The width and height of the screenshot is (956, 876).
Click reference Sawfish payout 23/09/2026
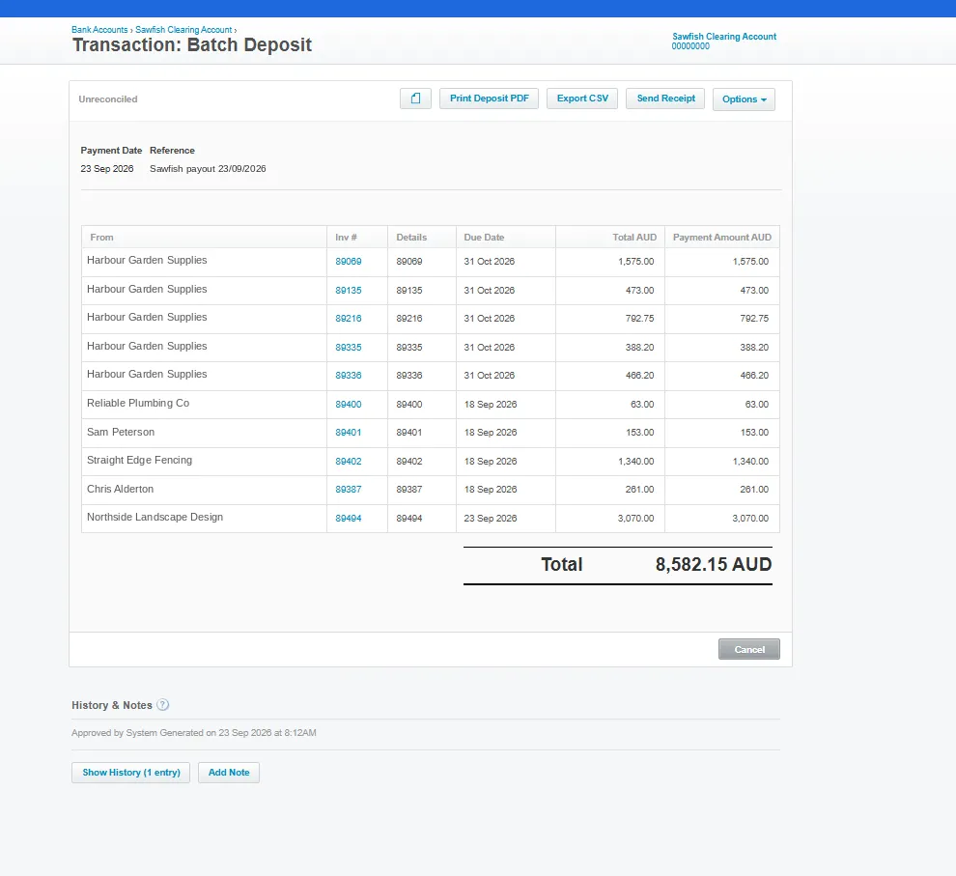coord(208,169)
